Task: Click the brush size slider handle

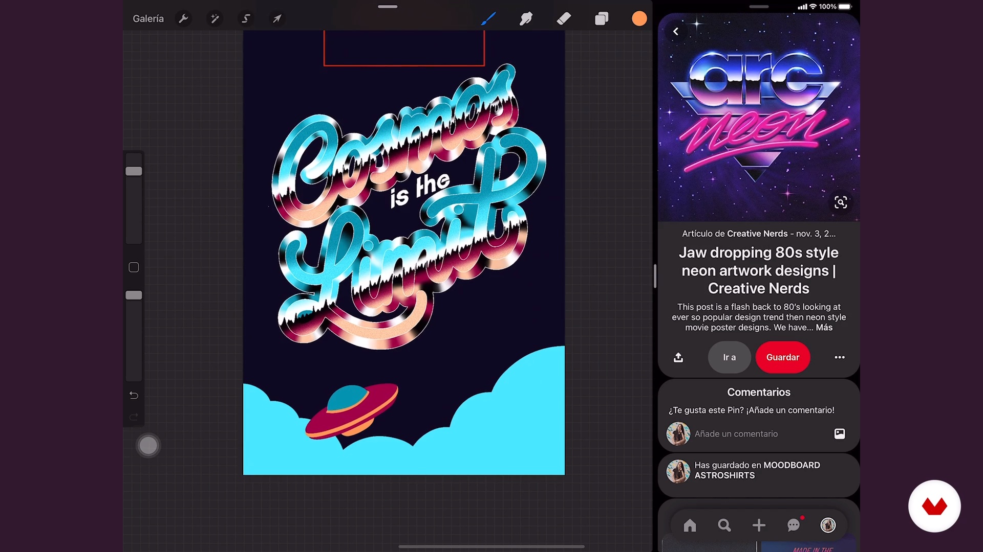Action: (134, 171)
